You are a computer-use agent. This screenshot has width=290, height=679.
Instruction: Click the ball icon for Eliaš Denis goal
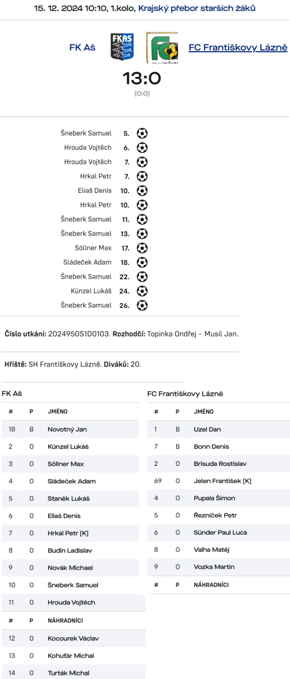click(142, 191)
